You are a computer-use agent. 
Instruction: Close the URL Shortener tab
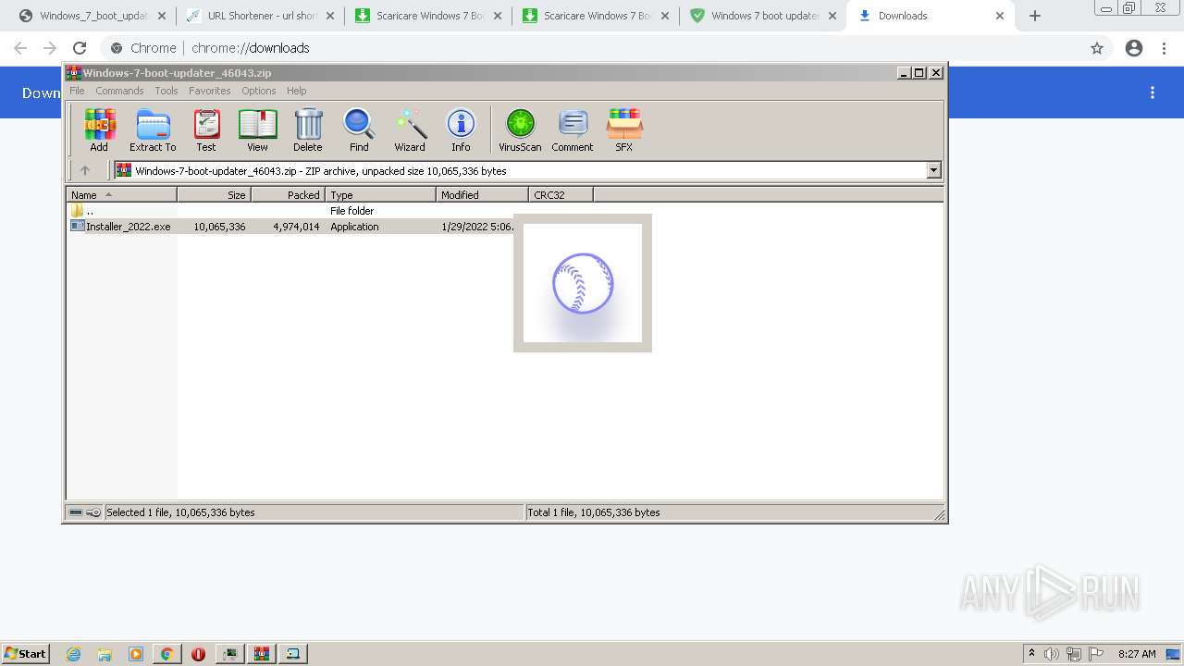coord(329,16)
